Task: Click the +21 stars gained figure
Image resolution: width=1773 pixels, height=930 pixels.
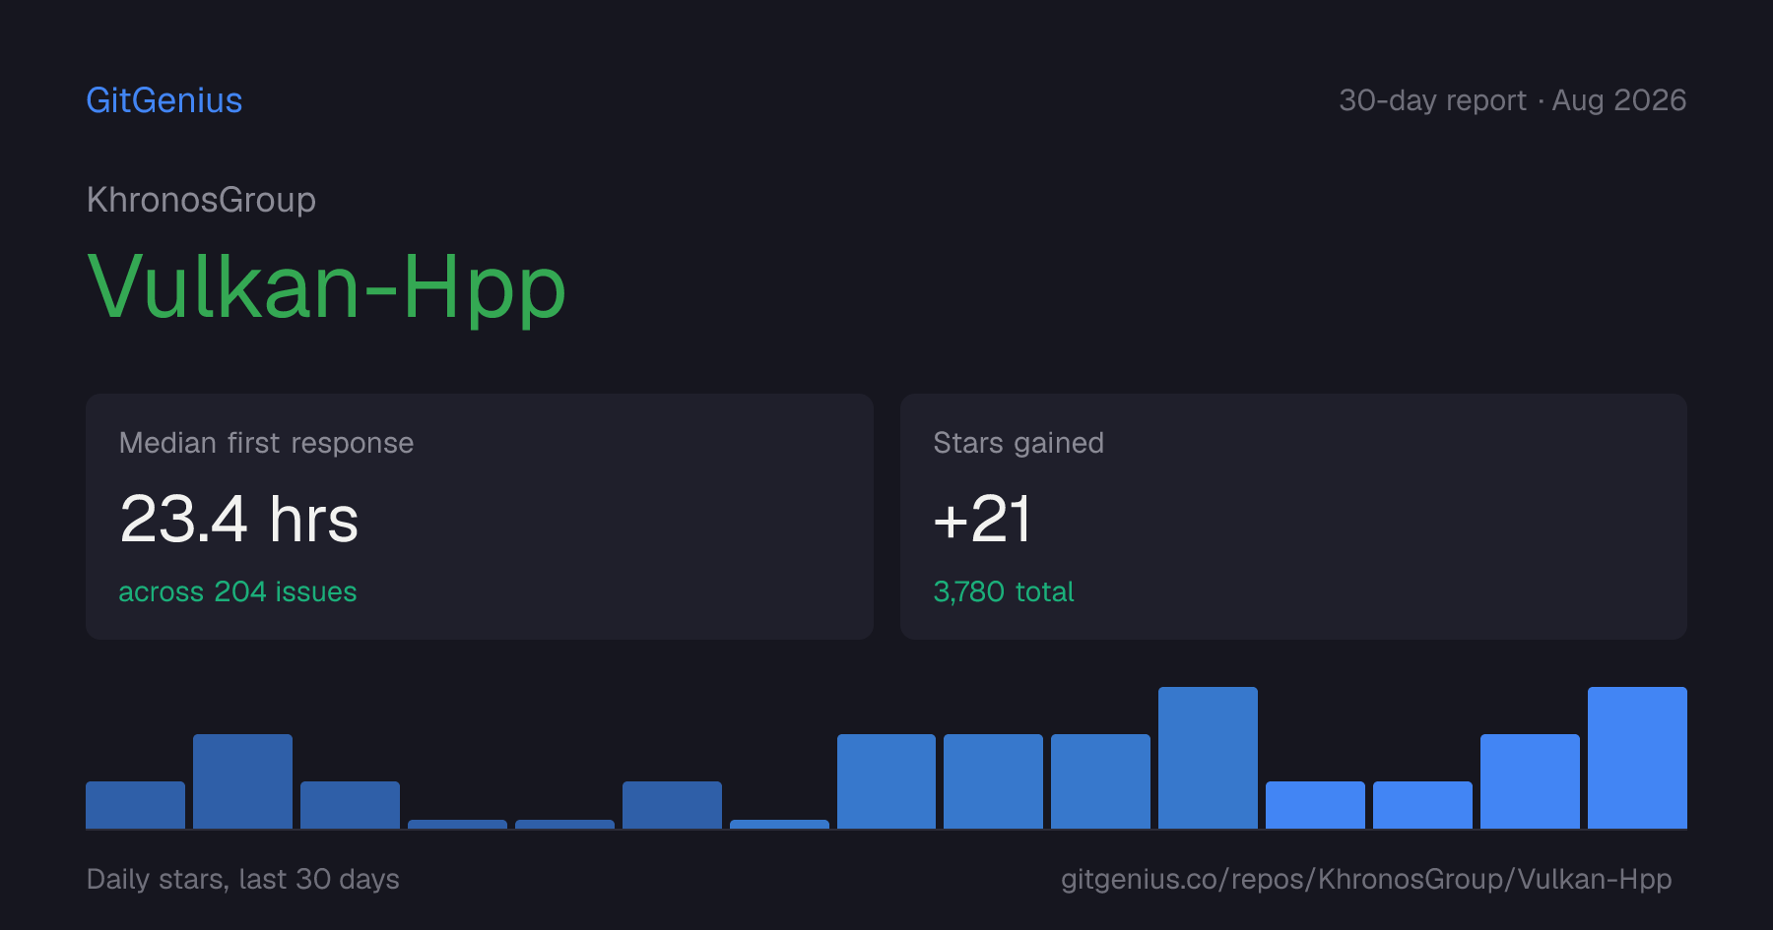Action: click(x=982, y=520)
